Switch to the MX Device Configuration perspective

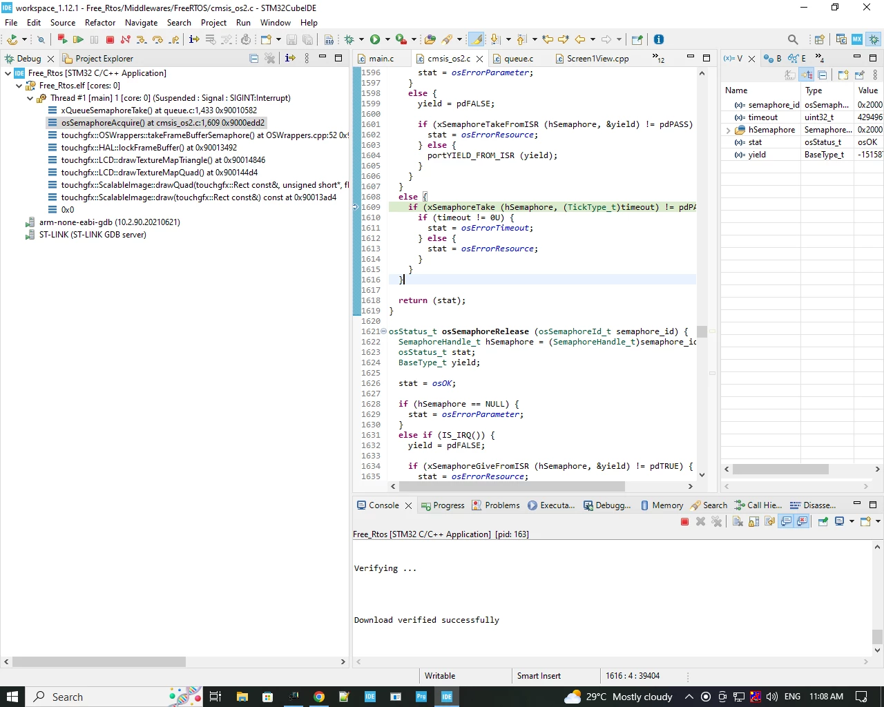857,39
